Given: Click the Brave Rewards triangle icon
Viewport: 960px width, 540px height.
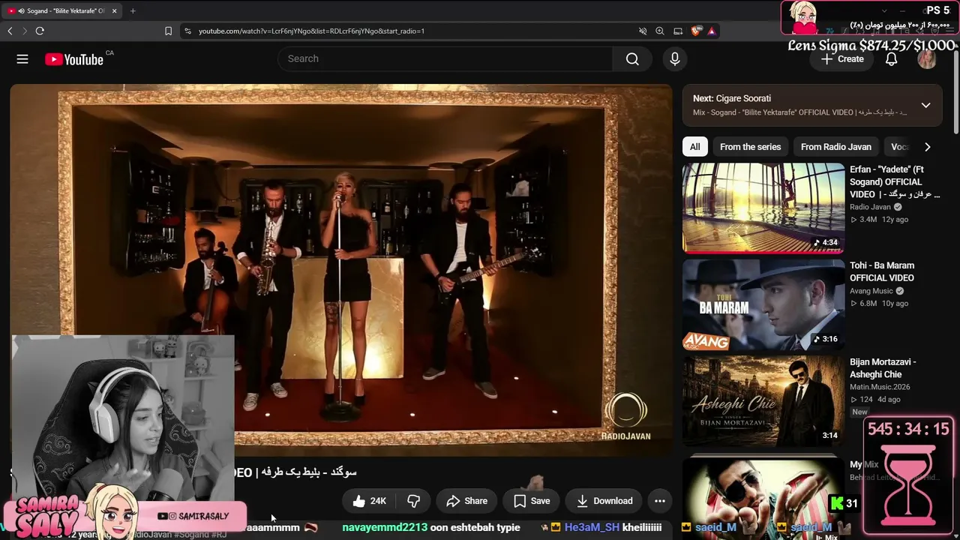Looking at the screenshot, I should [x=712, y=31].
